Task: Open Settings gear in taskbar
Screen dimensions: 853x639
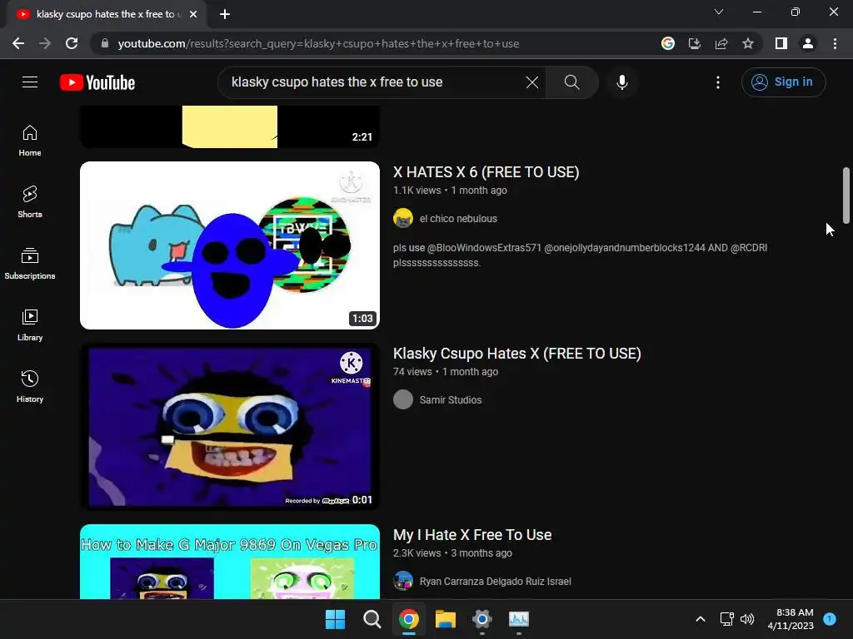Action: 482,619
